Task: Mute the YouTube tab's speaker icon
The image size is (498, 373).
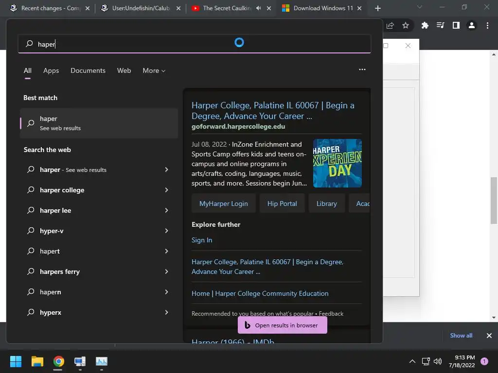Action: [x=259, y=8]
